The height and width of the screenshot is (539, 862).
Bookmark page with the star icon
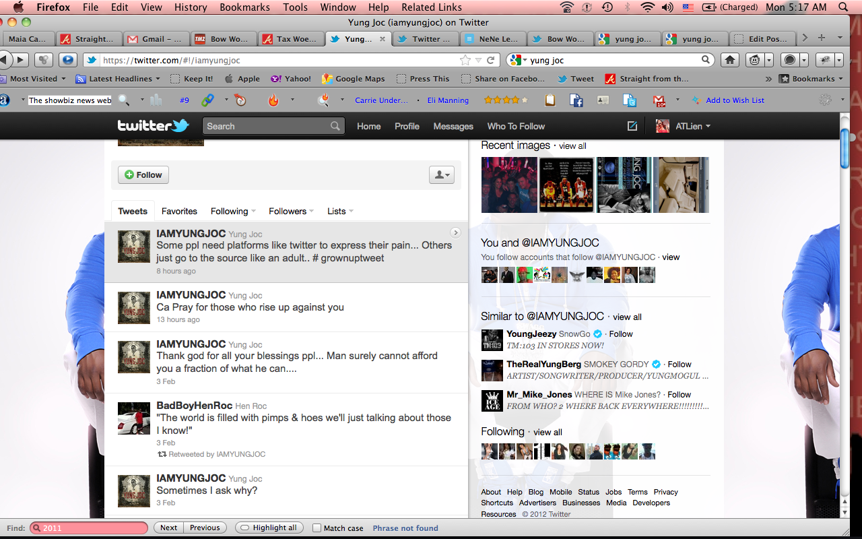click(465, 60)
